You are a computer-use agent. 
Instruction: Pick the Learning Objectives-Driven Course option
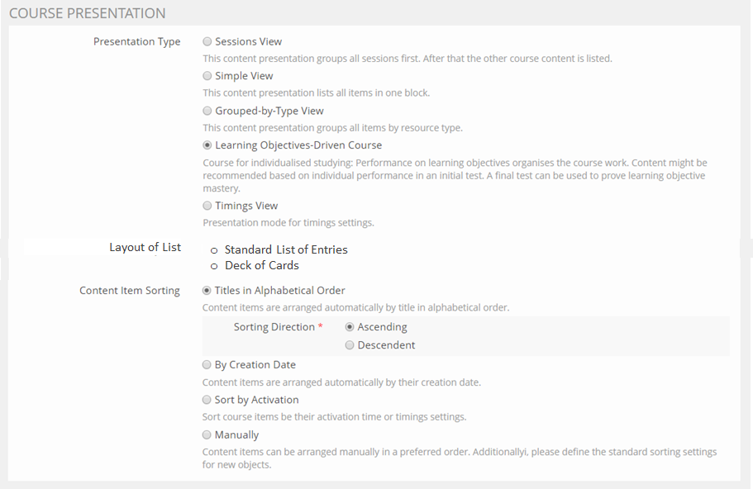207,145
